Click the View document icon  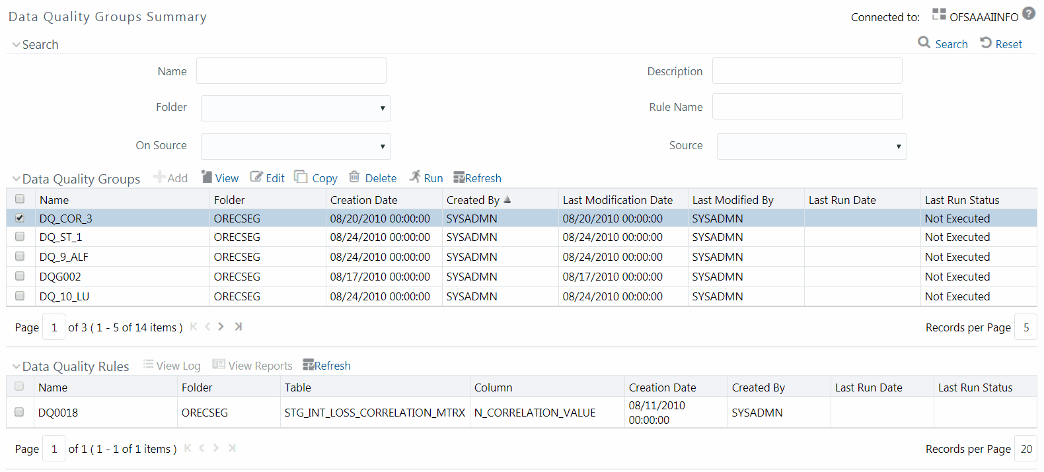pyautogui.click(x=207, y=176)
